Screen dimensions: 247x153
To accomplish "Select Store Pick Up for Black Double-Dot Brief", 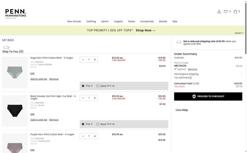I will coord(98,124).
